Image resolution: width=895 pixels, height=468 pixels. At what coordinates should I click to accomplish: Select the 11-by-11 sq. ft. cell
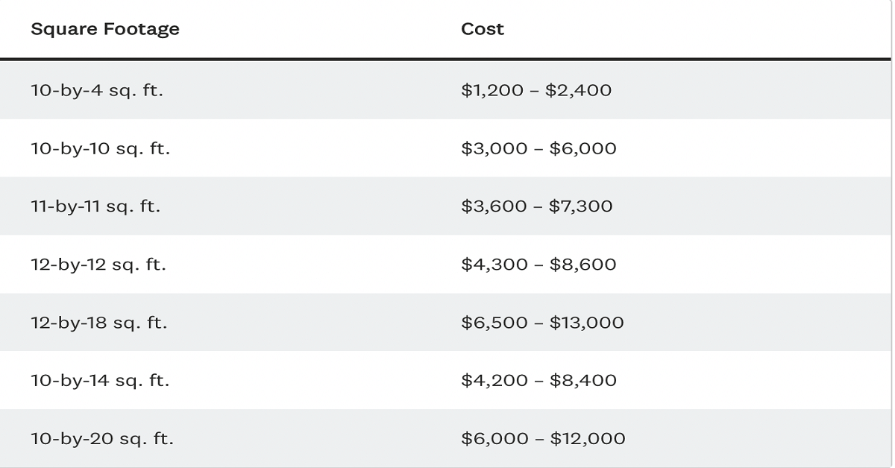point(95,206)
